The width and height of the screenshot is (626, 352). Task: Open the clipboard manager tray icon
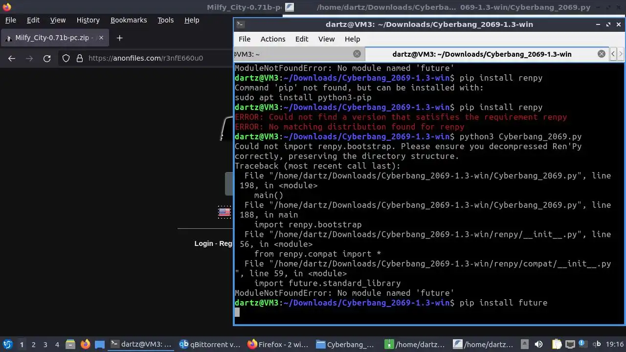click(x=557, y=344)
